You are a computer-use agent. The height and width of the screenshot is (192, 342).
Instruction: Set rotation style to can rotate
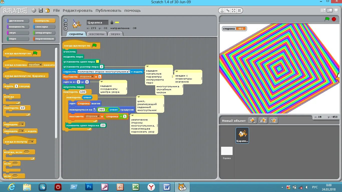(66, 20)
